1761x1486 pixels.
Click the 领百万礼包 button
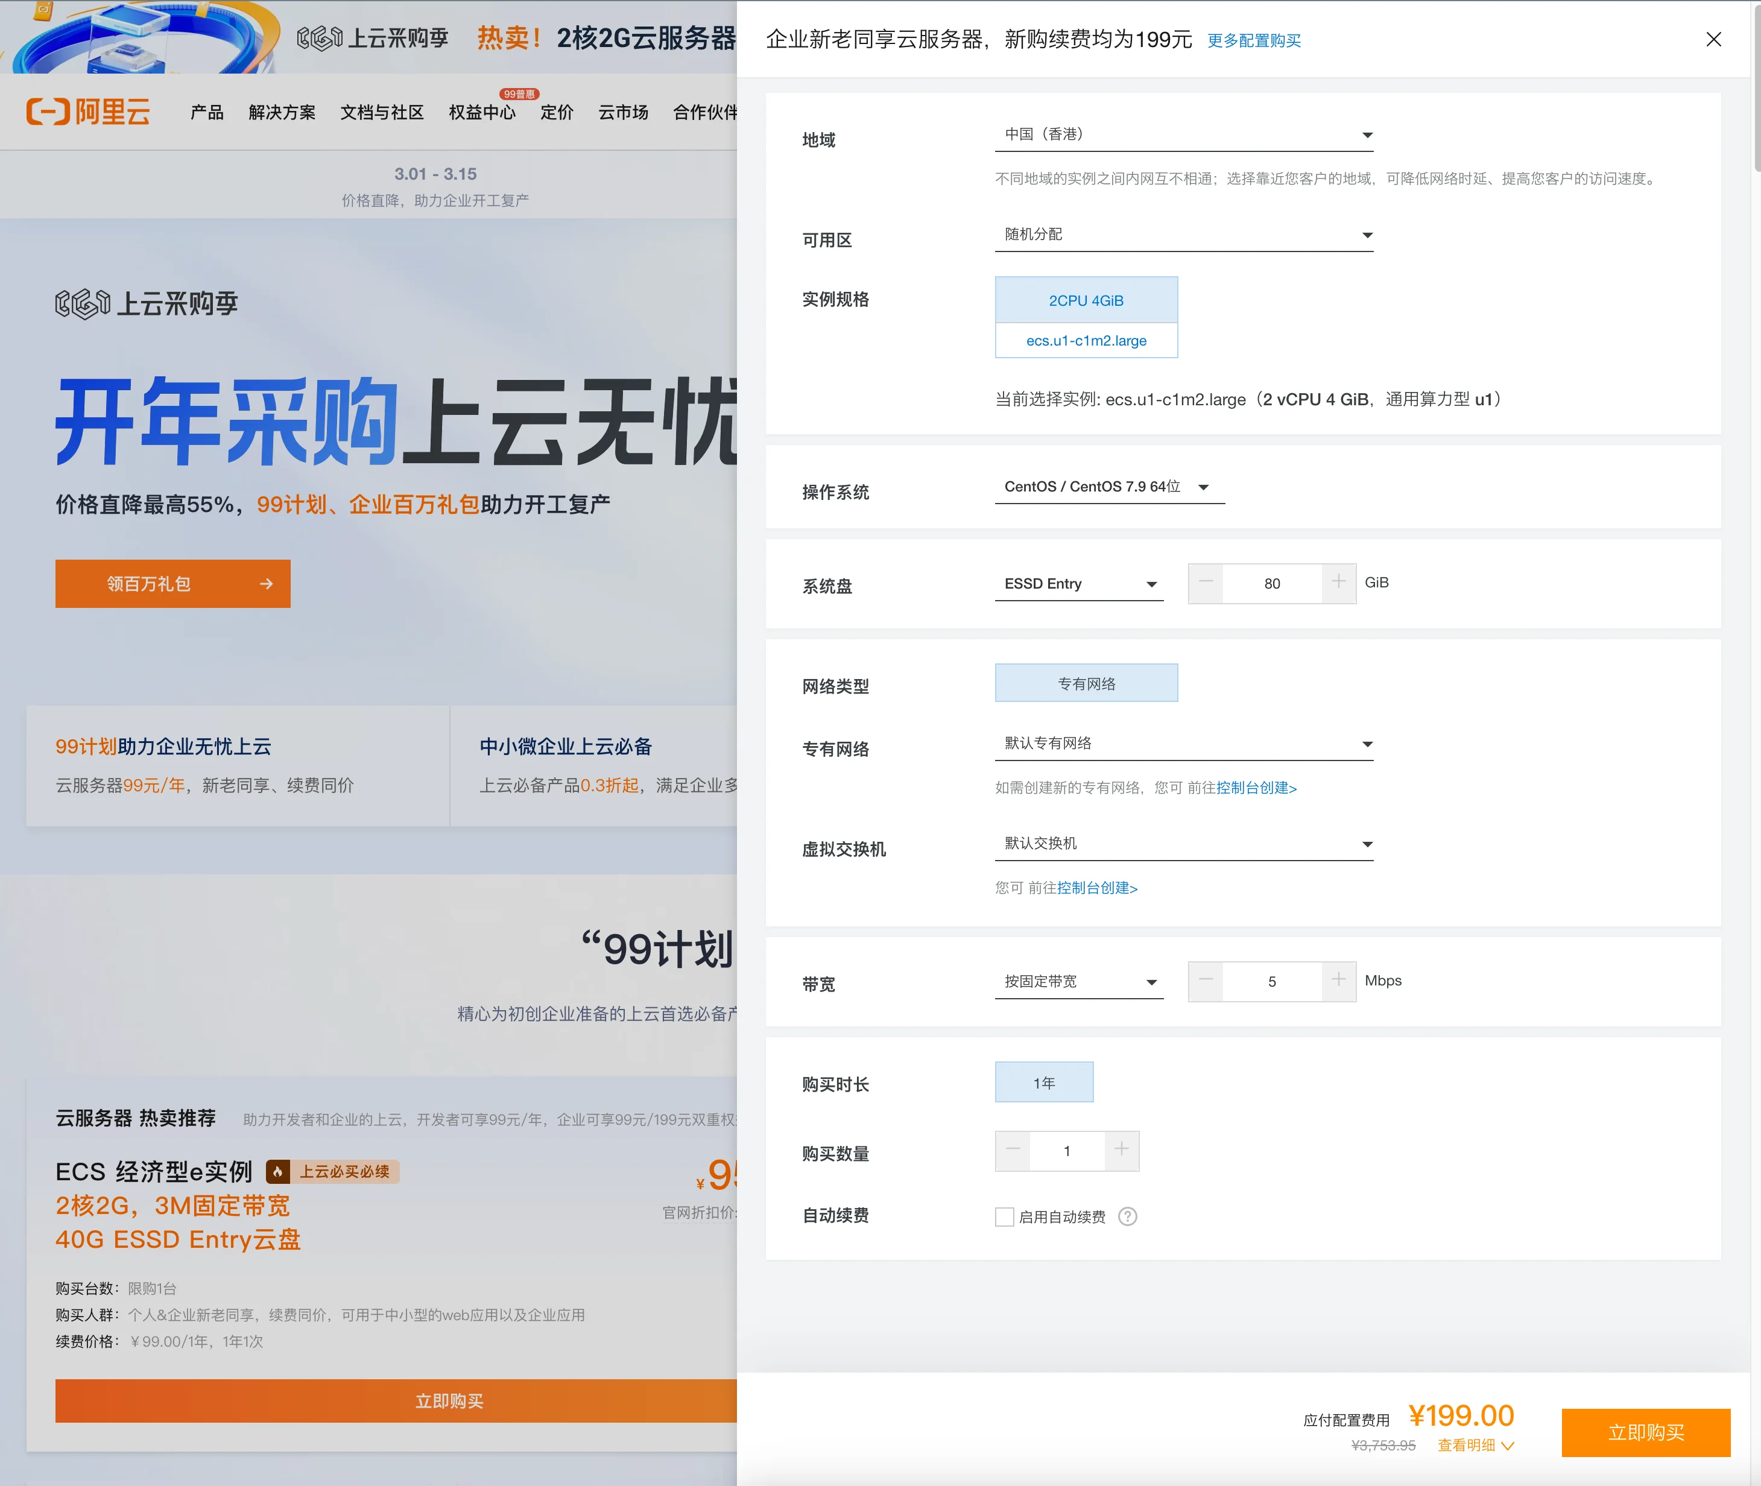click(x=172, y=584)
